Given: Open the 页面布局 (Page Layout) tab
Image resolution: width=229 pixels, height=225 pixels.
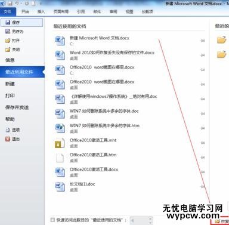Looking at the screenshot, I should 61,11.
